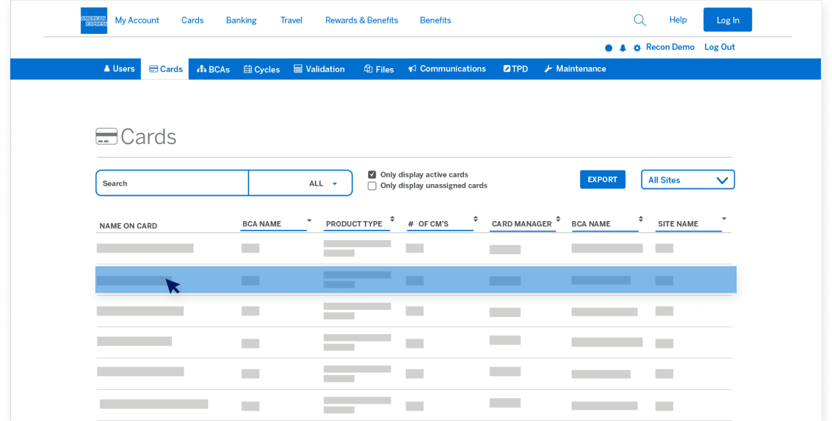Image resolution: width=832 pixels, height=421 pixels.
Task: Go to the Validation tab
Action: pyautogui.click(x=319, y=69)
